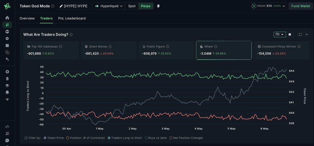Toggle Net Position Changes filter
This screenshot has width=314, height=146.
186,138
